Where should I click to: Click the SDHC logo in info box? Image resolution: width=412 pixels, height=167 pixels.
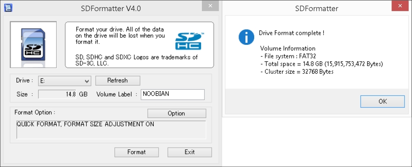(189, 41)
